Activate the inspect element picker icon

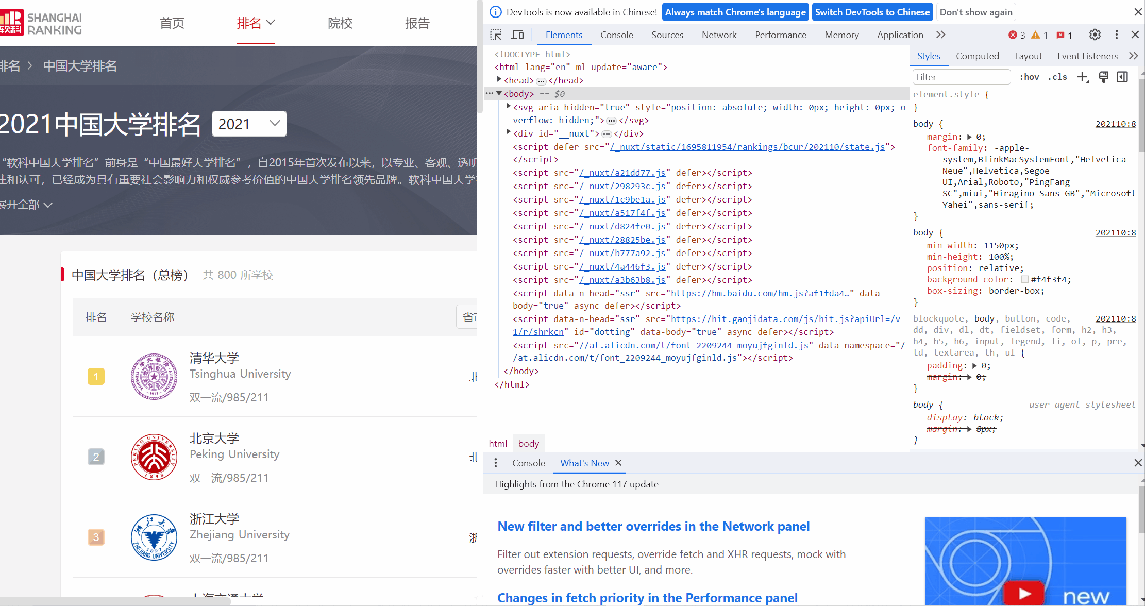pos(496,35)
